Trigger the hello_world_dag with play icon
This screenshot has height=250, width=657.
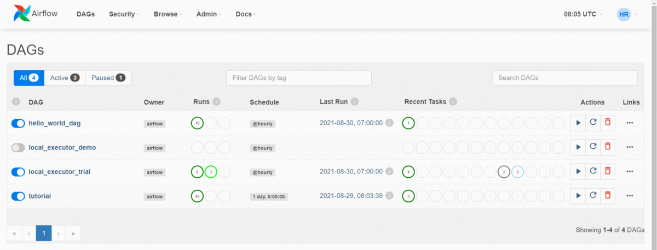[x=578, y=123]
